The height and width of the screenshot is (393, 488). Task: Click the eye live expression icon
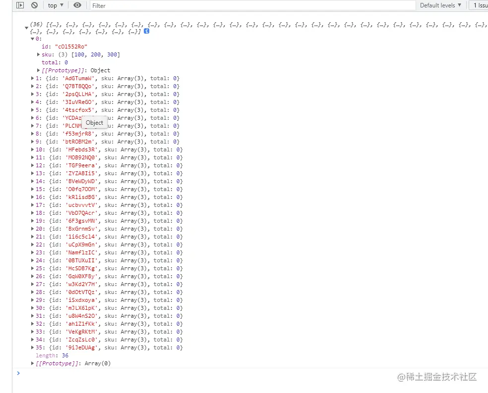[77, 5]
